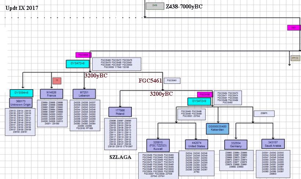
Task: Select the 332554 Germany node
Action: (x=235, y=144)
